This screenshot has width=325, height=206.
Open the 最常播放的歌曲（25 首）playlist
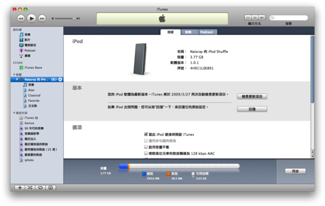point(38,150)
